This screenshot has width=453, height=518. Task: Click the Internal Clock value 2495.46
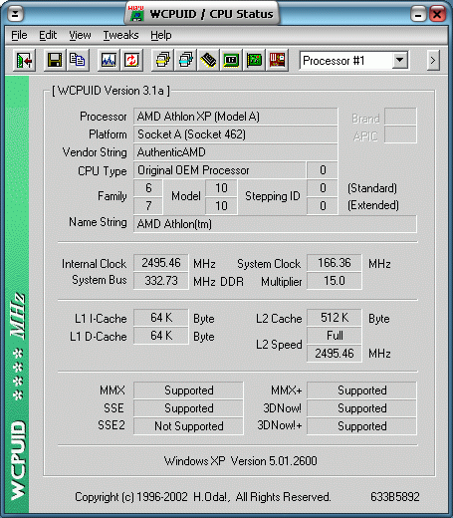(x=161, y=263)
